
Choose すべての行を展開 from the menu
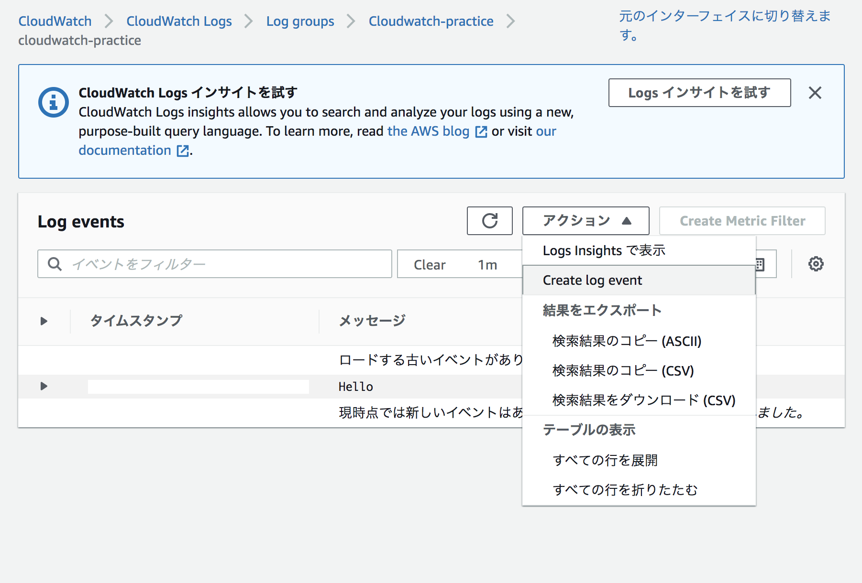606,460
